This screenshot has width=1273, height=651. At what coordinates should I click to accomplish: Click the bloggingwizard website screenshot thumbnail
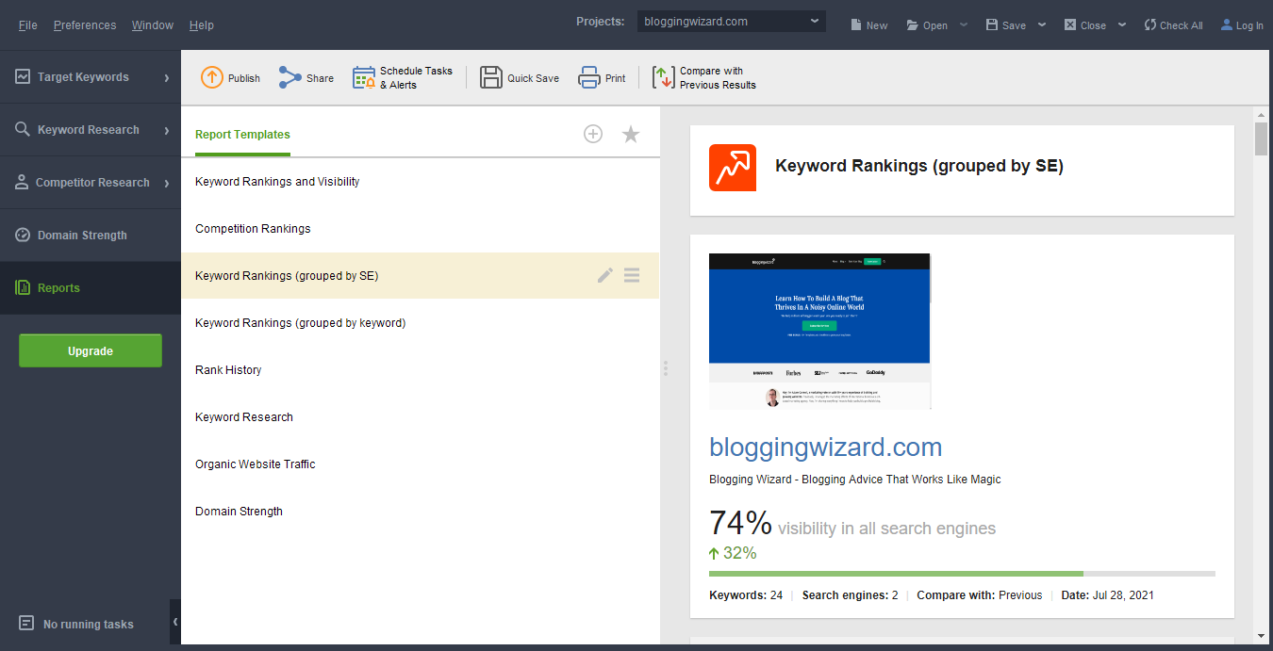819,331
